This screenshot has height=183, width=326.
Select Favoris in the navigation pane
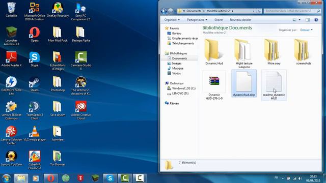[x=174, y=28]
